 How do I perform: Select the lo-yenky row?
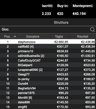click(47, 79)
